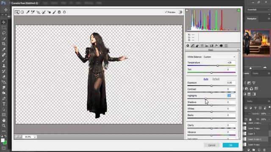Image resolution: width=271 pixels, height=152 pixels.
Task: Select the Red Eye Removal tool
Action: click(x=49, y=12)
